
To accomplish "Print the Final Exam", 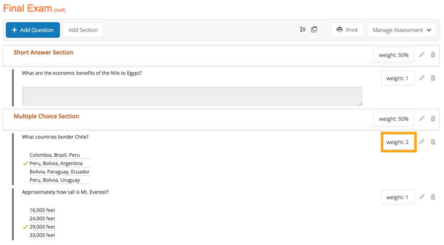I will [x=347, y=30].
